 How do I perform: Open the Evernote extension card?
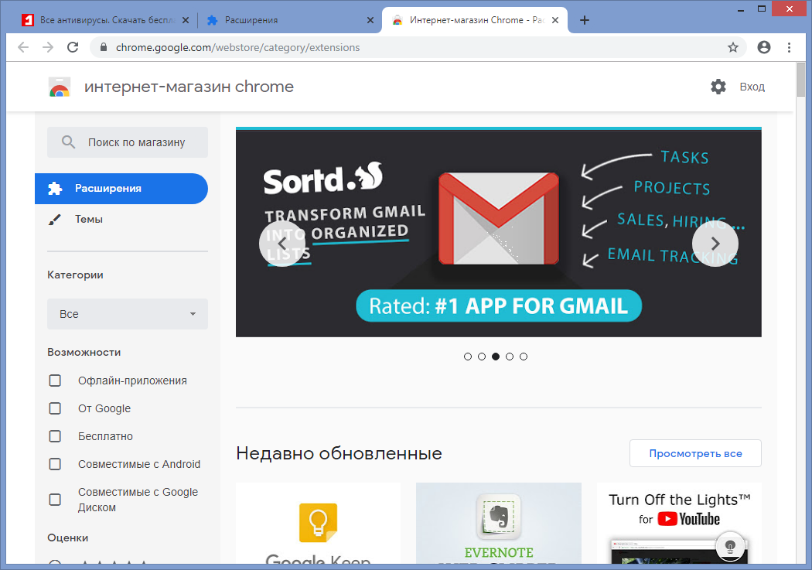pos(499,523)
